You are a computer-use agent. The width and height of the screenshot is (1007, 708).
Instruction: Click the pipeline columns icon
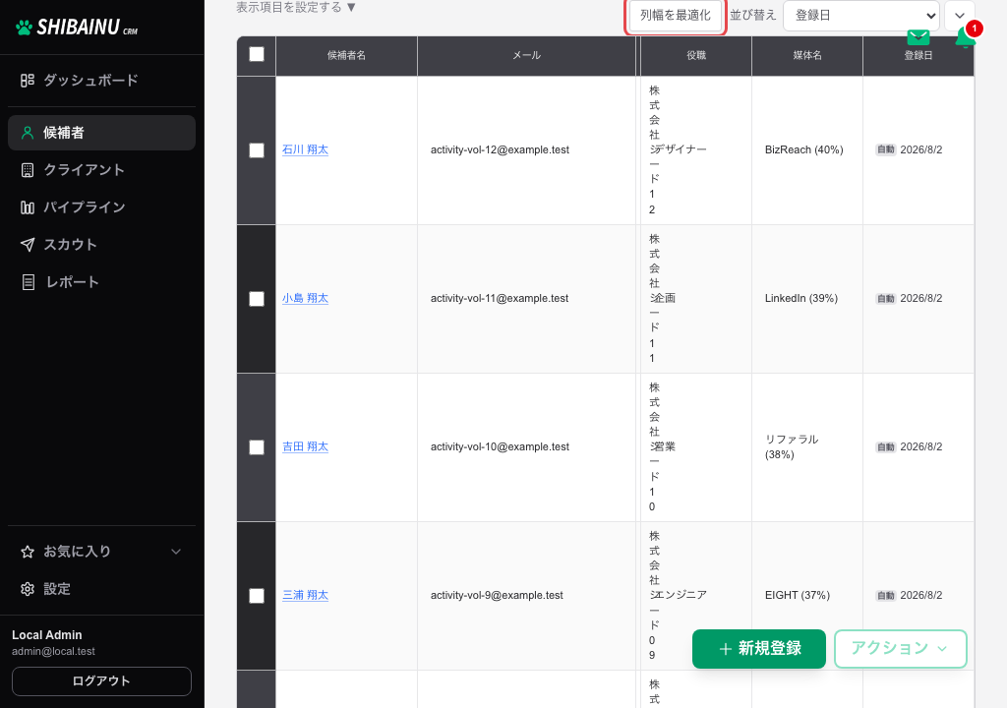[27, 207]
